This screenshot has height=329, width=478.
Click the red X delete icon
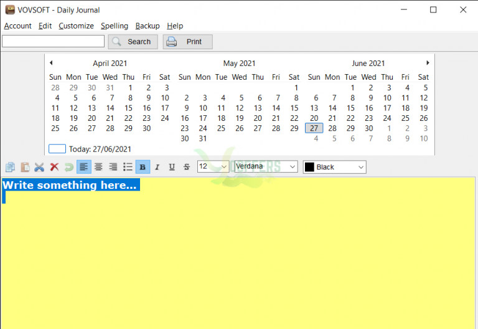pyautogui.click(x=54, y=167)
